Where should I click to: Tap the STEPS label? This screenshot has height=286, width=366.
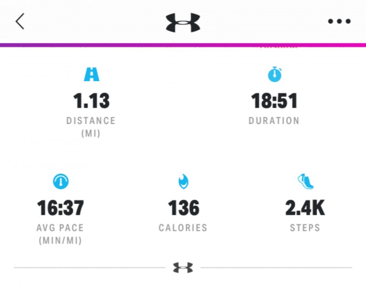pyautogui.click(x=305, y=228)
